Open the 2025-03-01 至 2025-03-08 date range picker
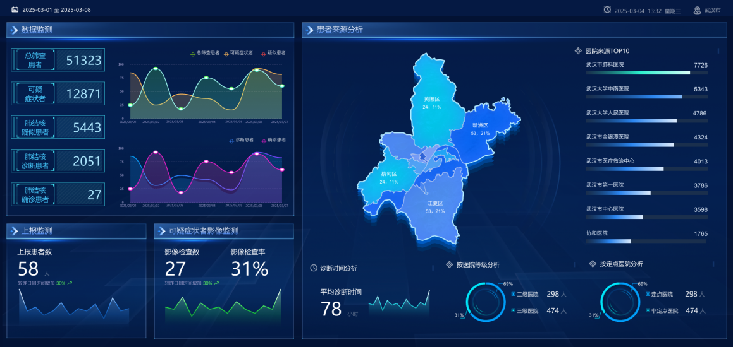The height and width of the screenshot is (347, 733). (x=56, y=10)
